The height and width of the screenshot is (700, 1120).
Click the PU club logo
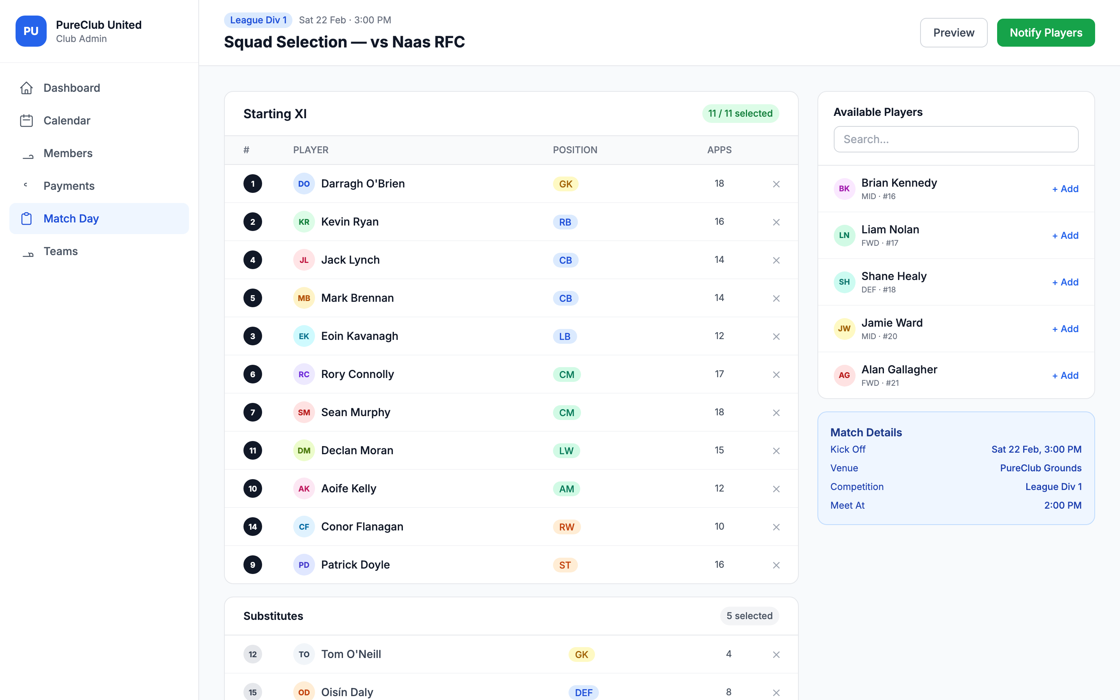click(31, 31)
